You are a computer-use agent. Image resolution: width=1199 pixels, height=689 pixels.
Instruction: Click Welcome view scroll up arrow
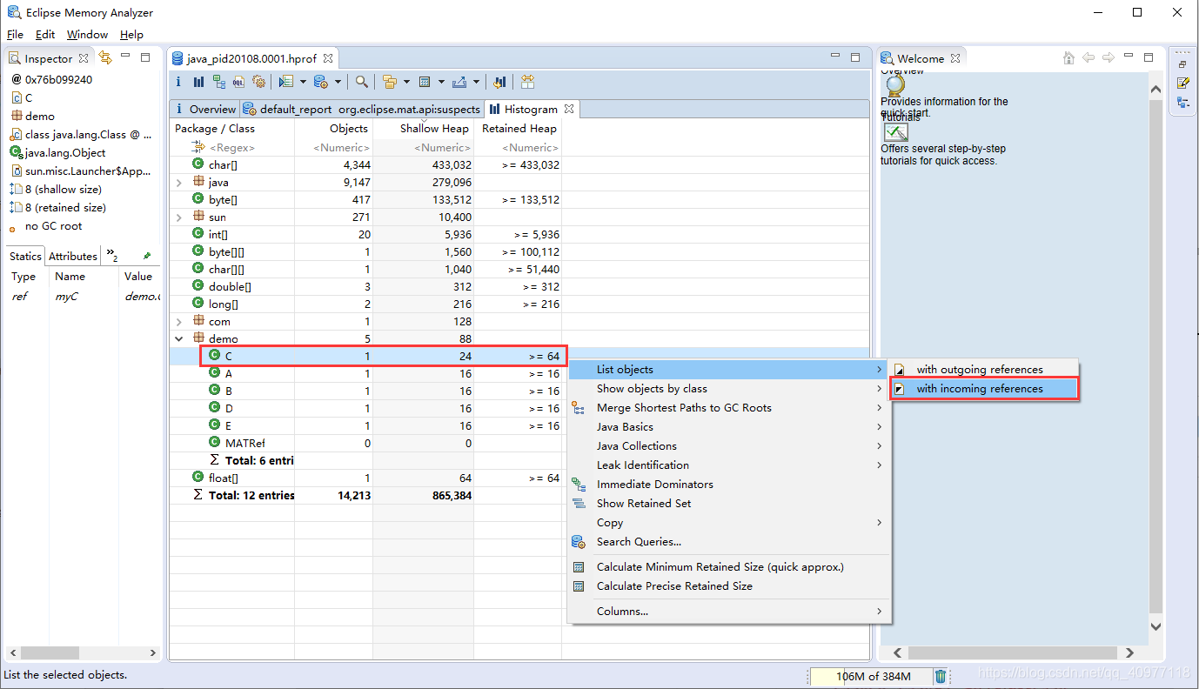1155,90
